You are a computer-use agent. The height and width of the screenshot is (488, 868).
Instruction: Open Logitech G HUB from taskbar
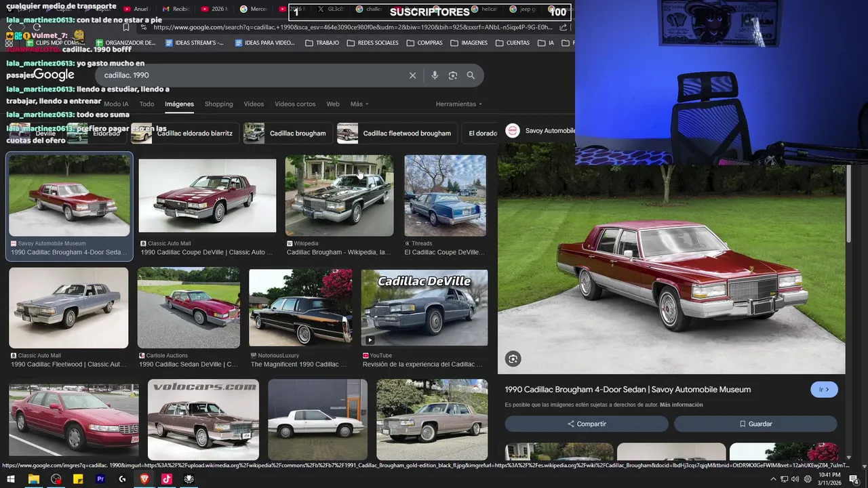point(122,479)
